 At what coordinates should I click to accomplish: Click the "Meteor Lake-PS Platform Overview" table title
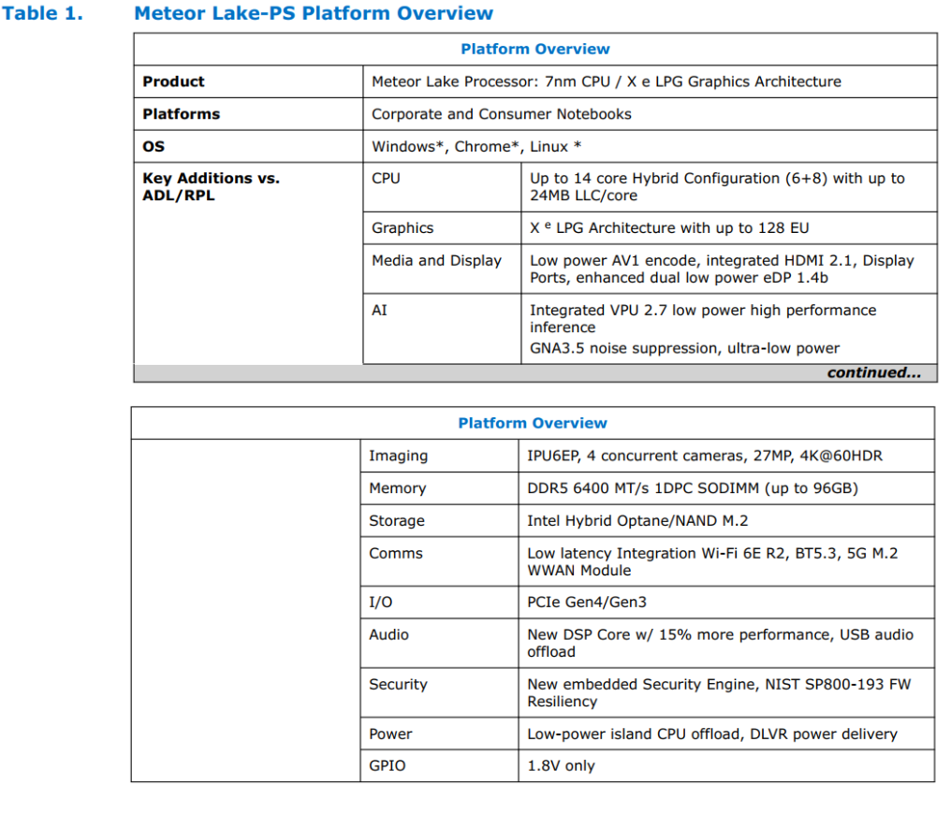click(x=313, y=13)
